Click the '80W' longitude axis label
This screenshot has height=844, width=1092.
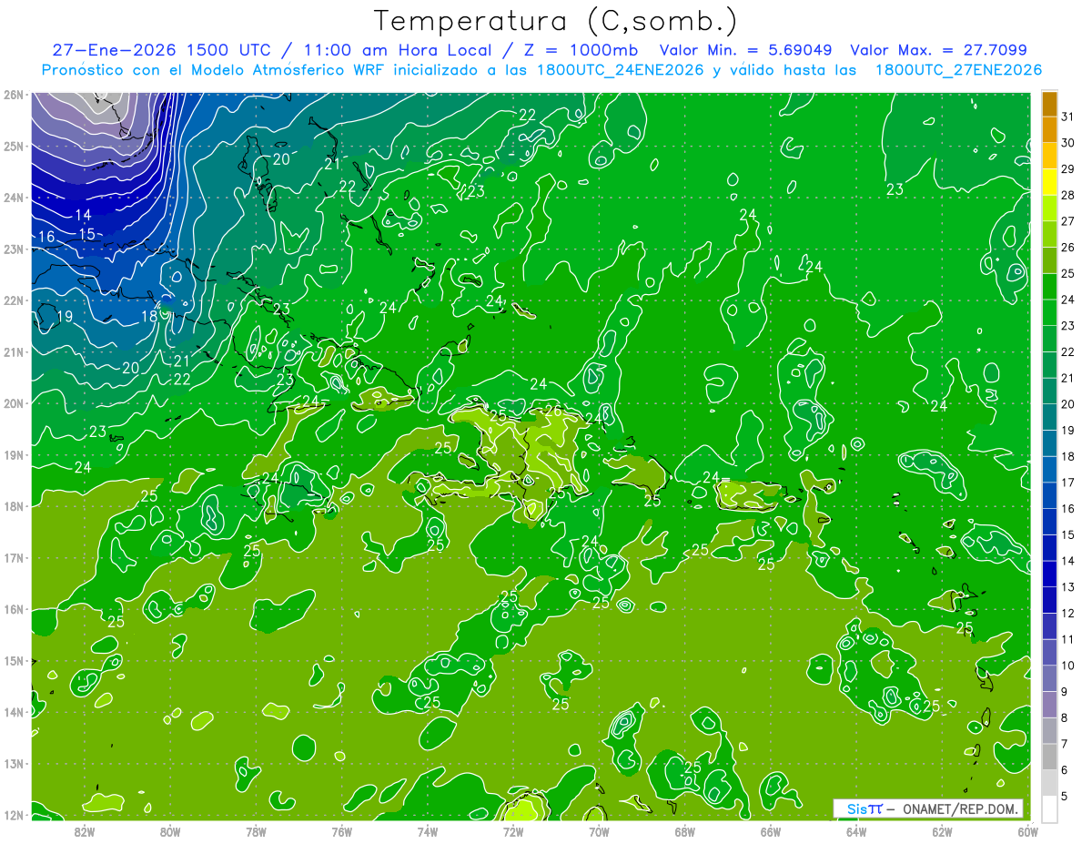click(x=170, y=831)
